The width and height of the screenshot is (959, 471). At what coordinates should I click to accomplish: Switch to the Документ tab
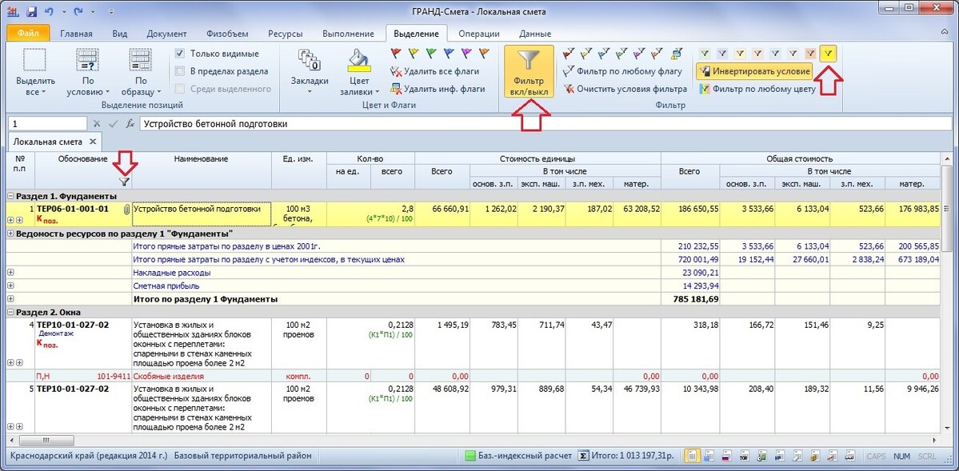click(167, 34)
